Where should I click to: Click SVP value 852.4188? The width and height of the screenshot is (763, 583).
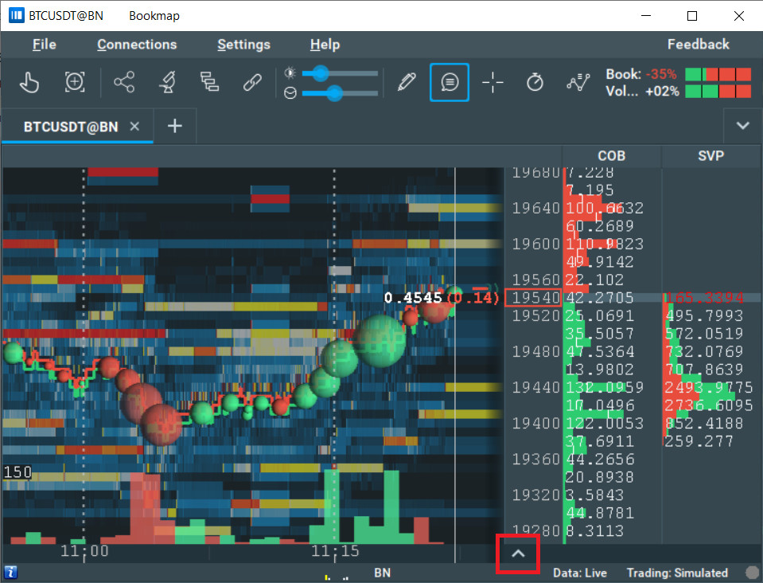point(704,423)
